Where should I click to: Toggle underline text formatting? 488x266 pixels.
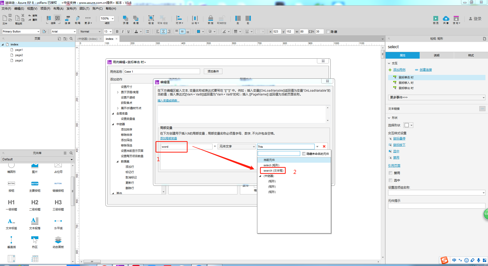point(128,31)
